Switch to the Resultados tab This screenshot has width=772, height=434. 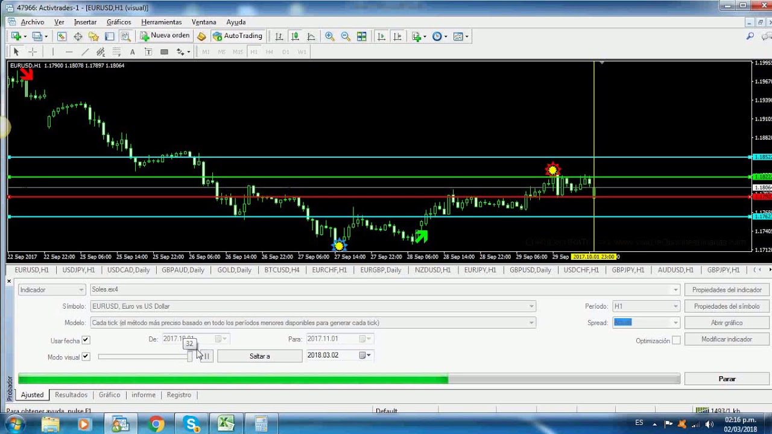(x=71, y=395)
